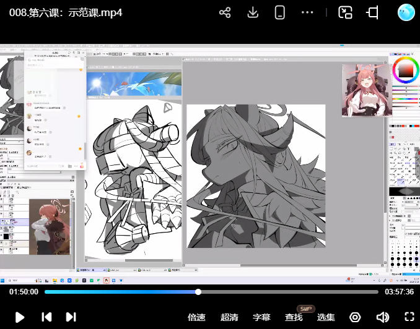Toggle fullscreen mode
This screenshot has width=420, height=329.
409,317
